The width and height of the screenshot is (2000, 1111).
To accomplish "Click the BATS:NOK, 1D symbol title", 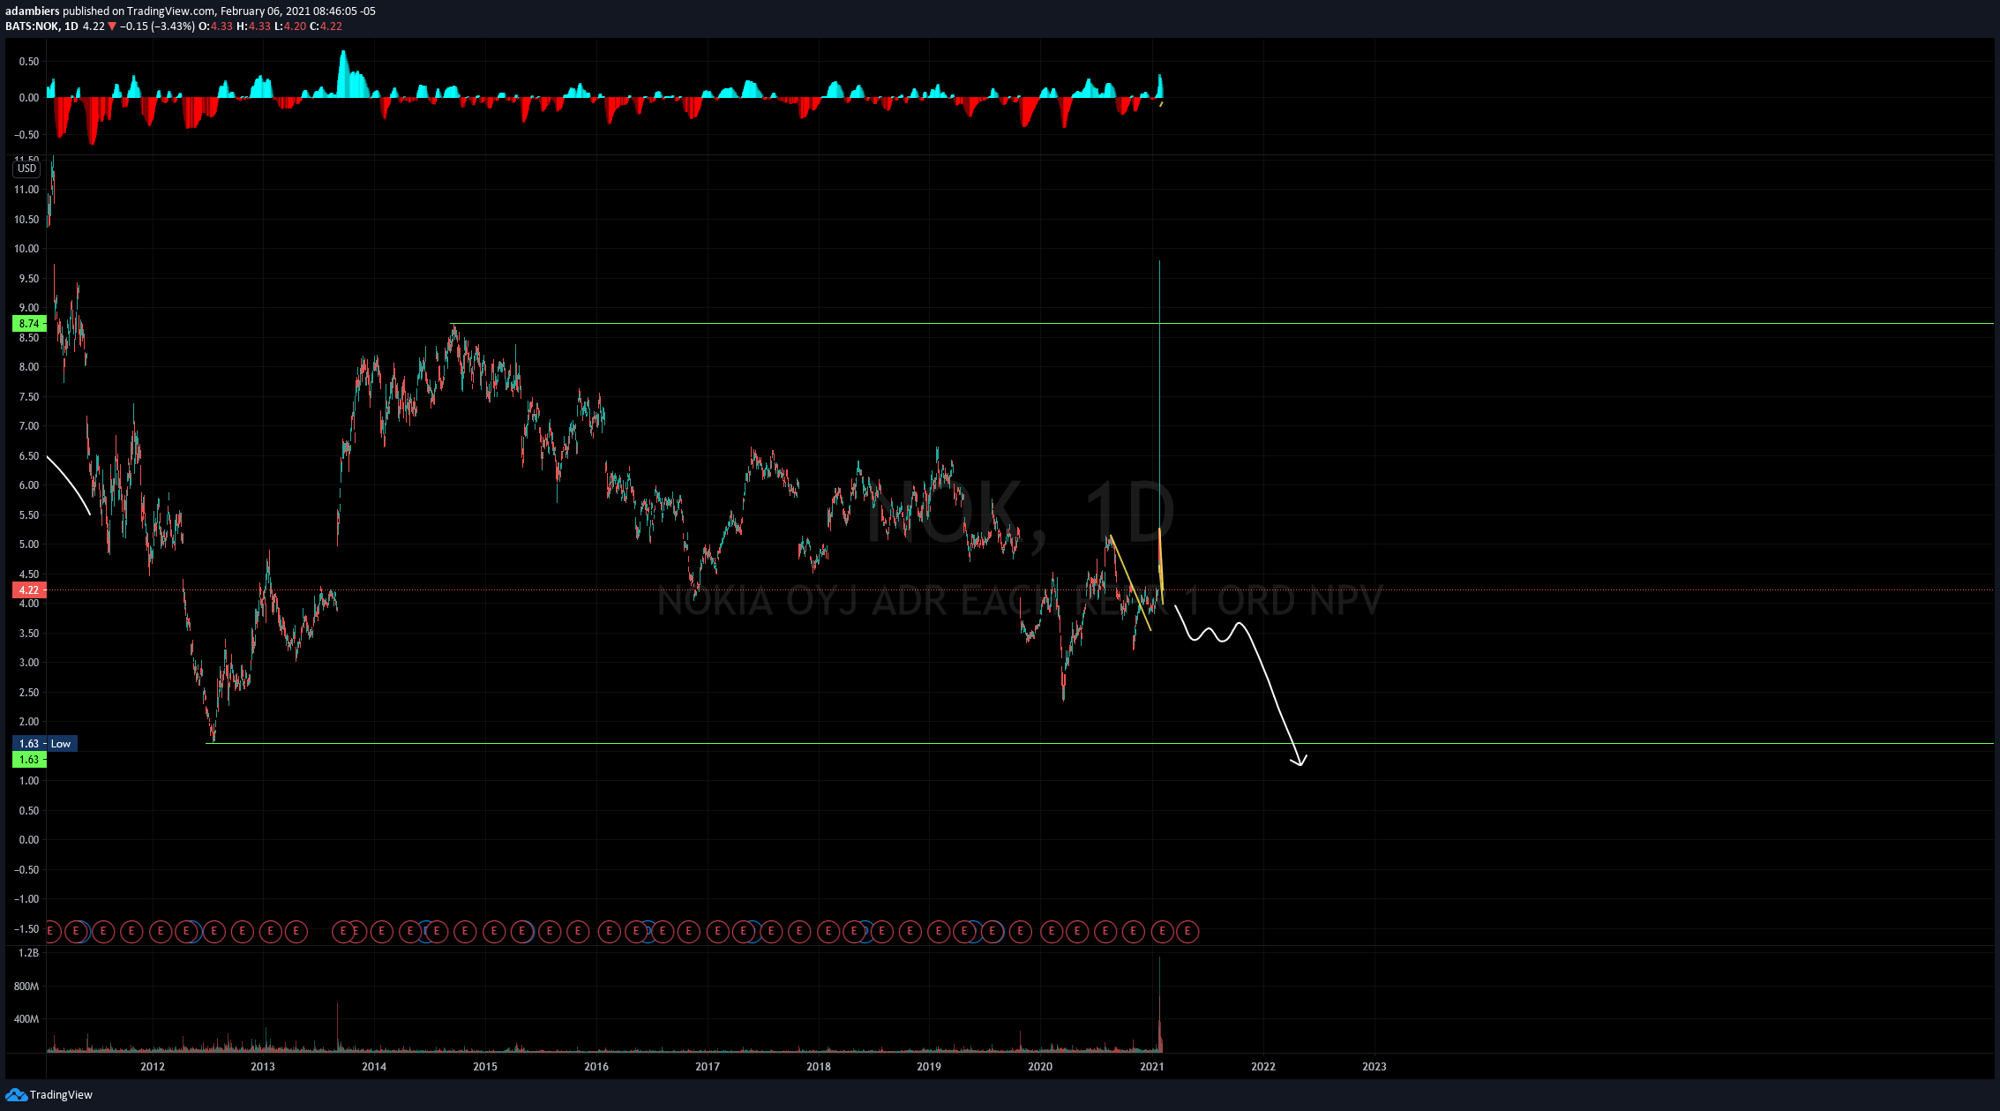I will [41, 26].
